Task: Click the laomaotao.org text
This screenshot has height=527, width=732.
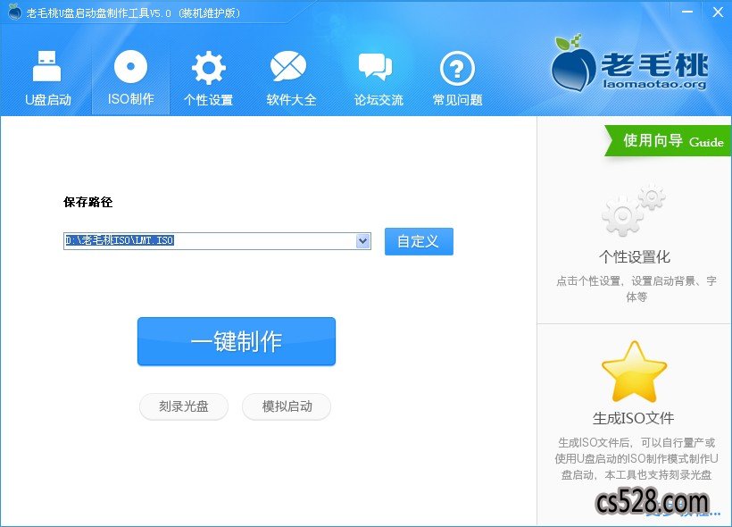Action: point(654,84)
